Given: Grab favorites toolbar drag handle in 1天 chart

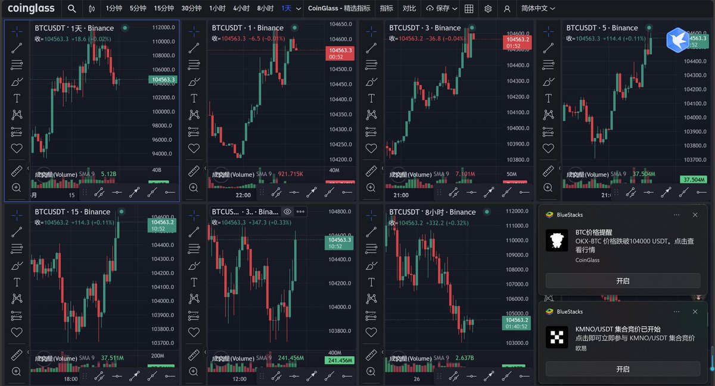Looking at the screenshot, I should point(84,192).
